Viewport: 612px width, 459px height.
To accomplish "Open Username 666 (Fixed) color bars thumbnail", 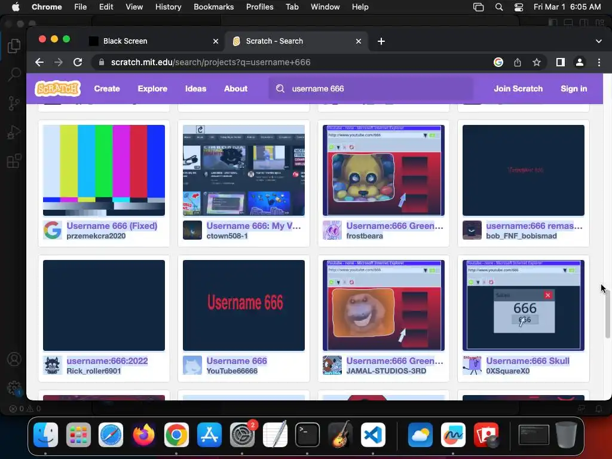I will [104, 170].
